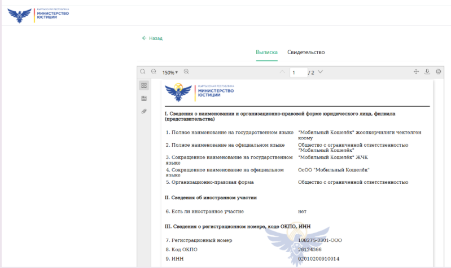Print the document via printer icon
Screen dimensions: 451x268
click(438, 72)
